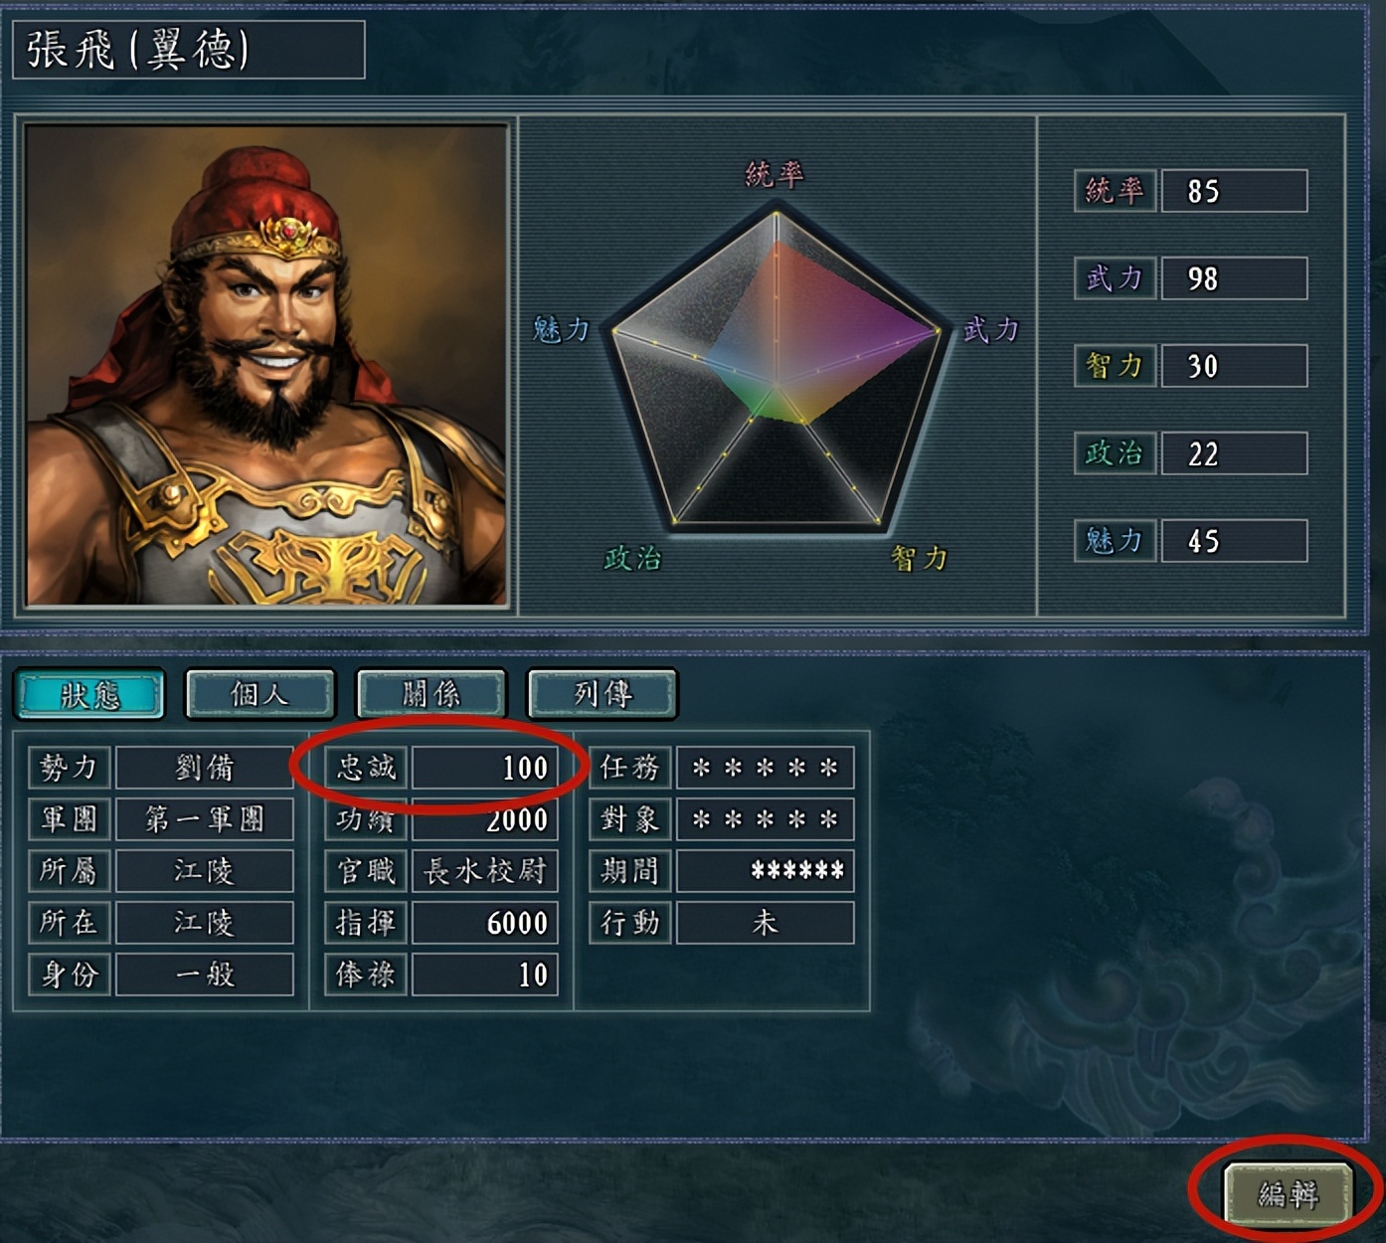The width and height of the screenshot is (1386, 1243).
Task: Select the 智力 value field showing 30
Action: tap(1234, 365)
